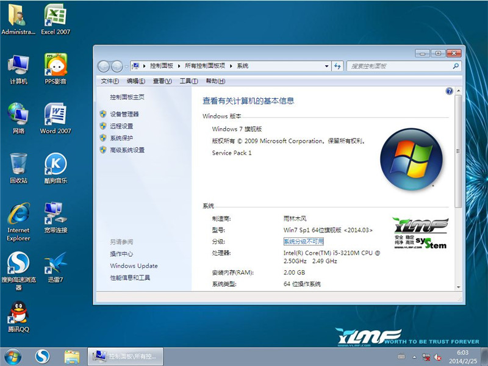Click the keyboard icon in system tray
Screen dimensions: 488x366
tap(401, 357)
